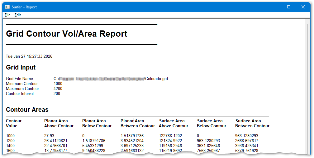
Task: Maximize the Surfer Report1 window
Action: click(x=289, y=7)
